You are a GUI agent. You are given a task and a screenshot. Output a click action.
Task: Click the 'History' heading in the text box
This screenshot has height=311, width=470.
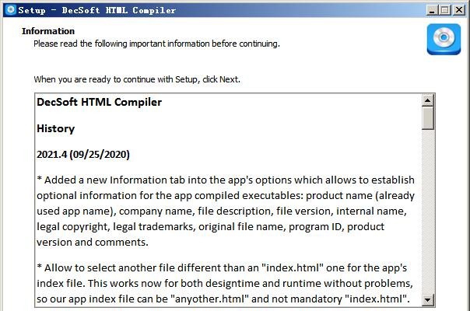(56, 128)
